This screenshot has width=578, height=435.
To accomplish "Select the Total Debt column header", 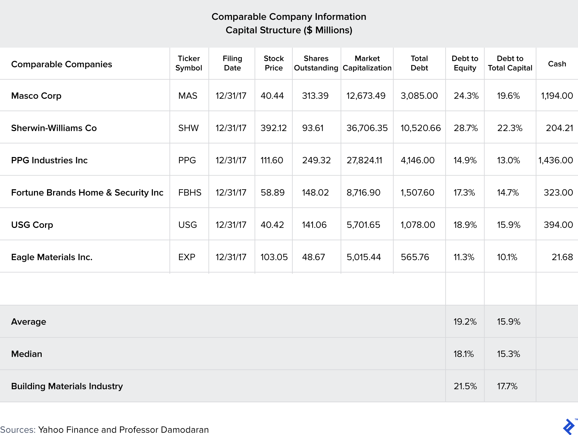I will click(x=419, y=63).
